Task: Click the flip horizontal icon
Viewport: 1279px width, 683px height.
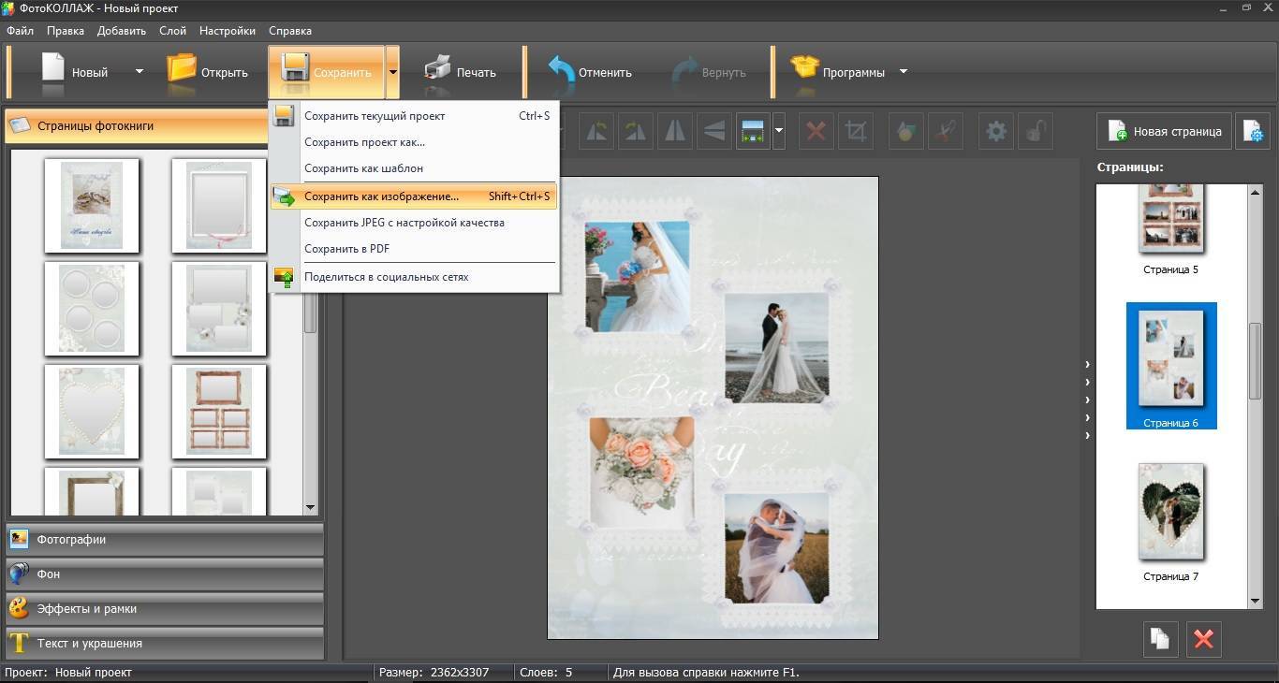Action: pos(674,132)
